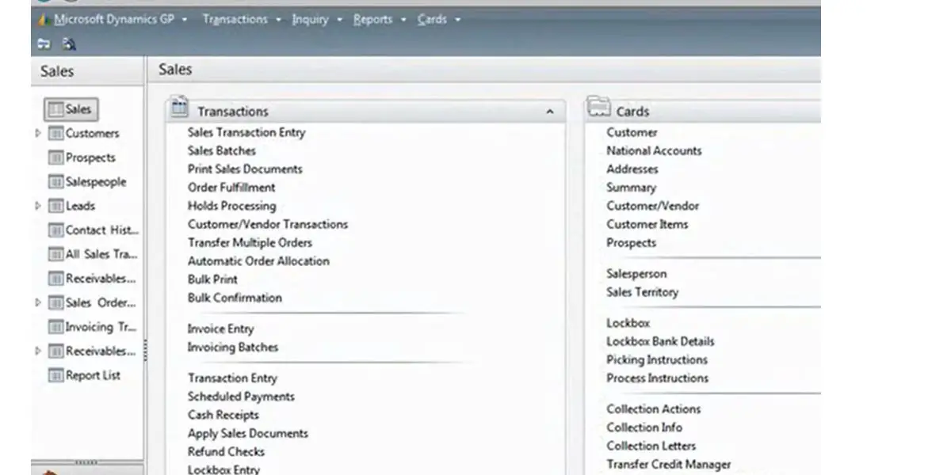Open Sales Transaction Entry
This screenshot has height=475, width=951.
point(246,132)
